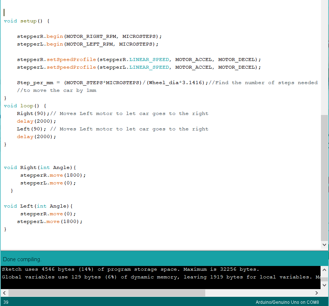
Task: Click the 'void setup() {' line
Action: (27, 21)
